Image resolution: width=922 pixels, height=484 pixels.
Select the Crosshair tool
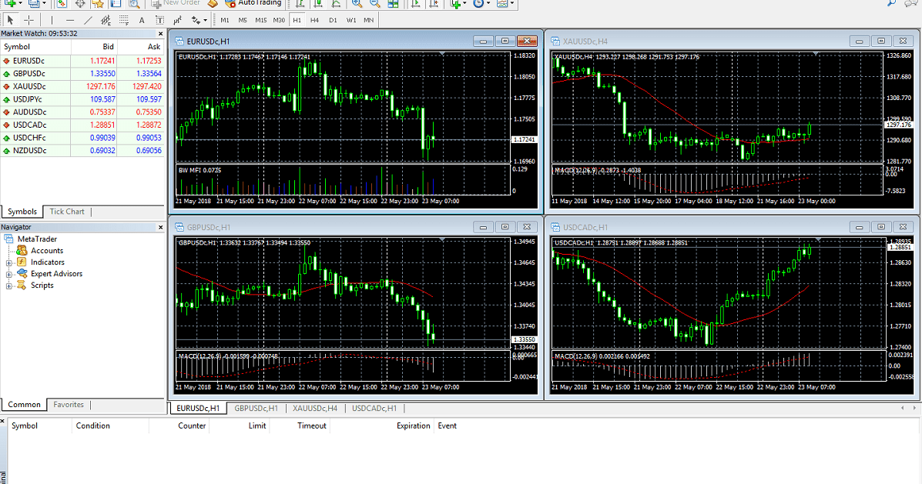pyautogui.click(x=28, y=19)
